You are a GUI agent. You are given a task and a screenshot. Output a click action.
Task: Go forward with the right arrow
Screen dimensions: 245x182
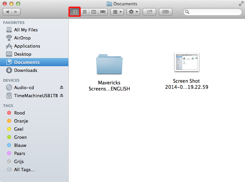point(16,12)
